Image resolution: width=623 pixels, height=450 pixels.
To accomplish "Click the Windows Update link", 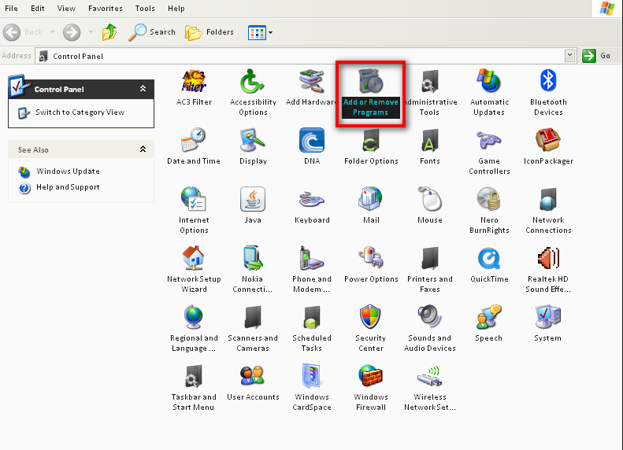I will click(68, 172).
